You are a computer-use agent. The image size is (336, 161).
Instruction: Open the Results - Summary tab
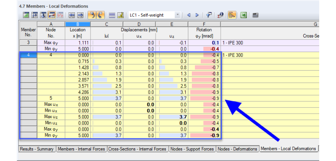coord(37,149)
